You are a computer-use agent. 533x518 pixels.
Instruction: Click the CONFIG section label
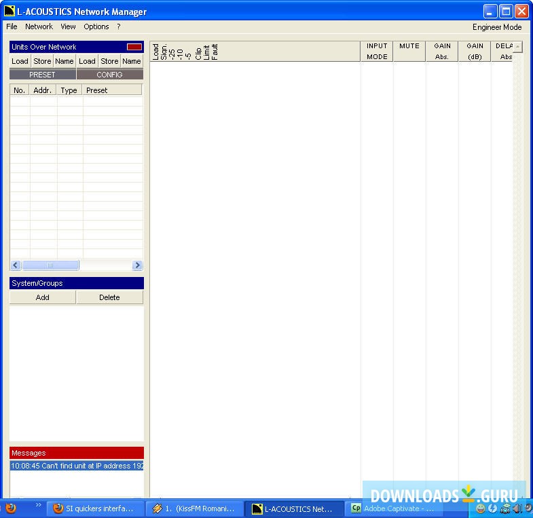[110, 75]
